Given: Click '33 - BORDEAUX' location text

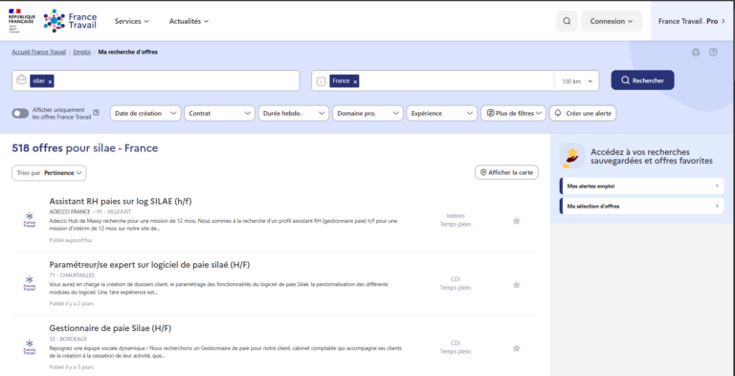Looking at the screenshot, I should (x=68, y=339).
